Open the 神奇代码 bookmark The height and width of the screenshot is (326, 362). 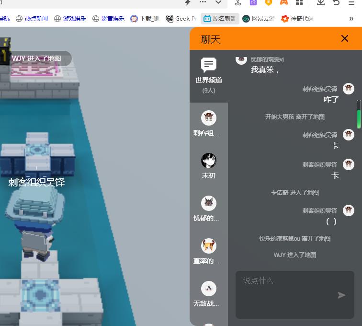pos(297,19)
